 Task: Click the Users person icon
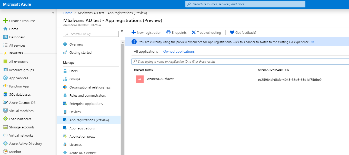tap(65, 71)
